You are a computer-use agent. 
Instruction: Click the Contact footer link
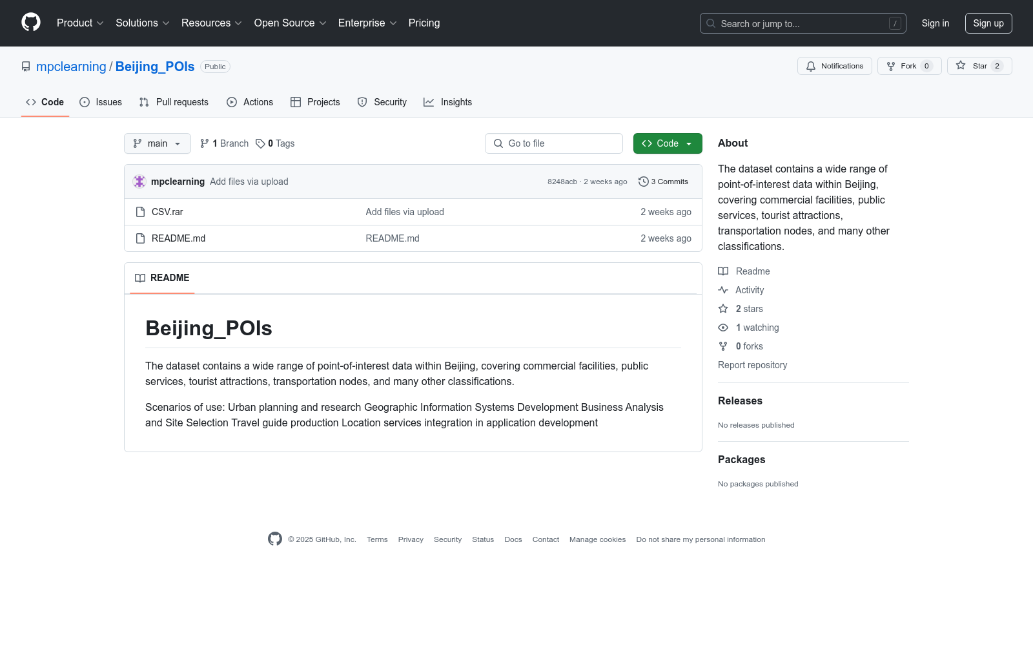pyautogui.click(x=546, y=539)
